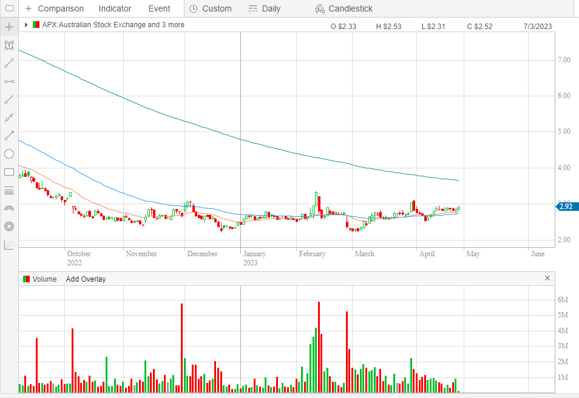This screenshot has width=579, height=398.
Task: Click the candlestick chart type icon
Action: tap(320, 8)
